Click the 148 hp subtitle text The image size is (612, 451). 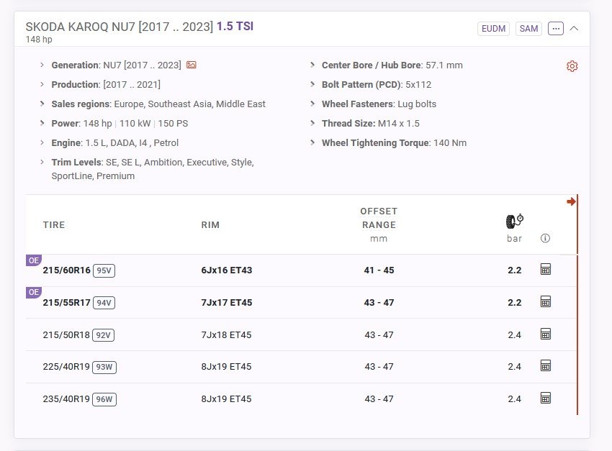coord(39,40)
